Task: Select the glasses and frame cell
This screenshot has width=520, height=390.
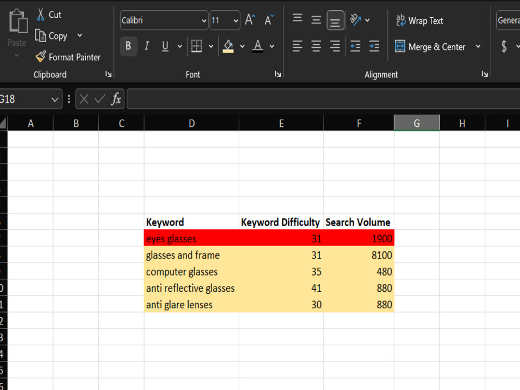Action: pos(191,255)
